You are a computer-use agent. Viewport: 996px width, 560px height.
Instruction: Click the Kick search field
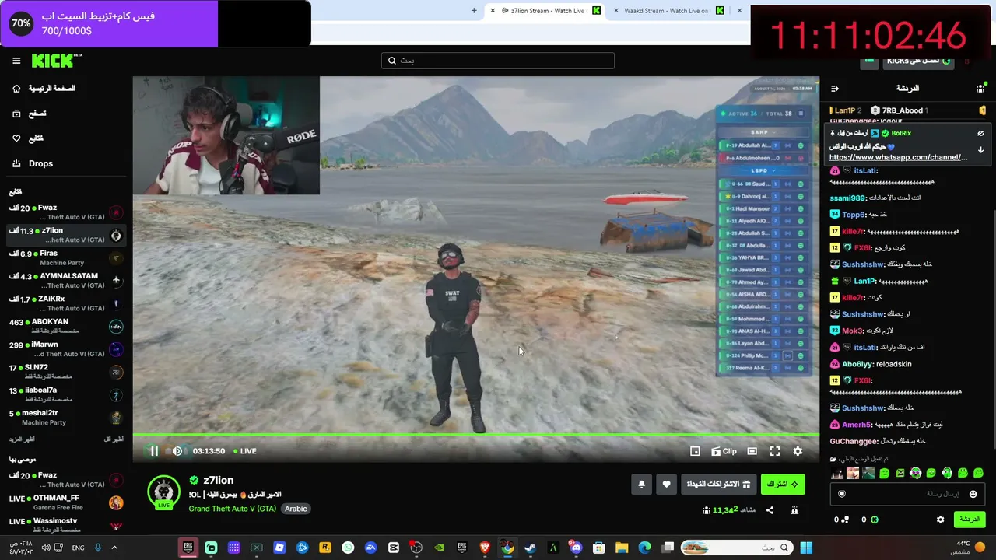[498, 61]
